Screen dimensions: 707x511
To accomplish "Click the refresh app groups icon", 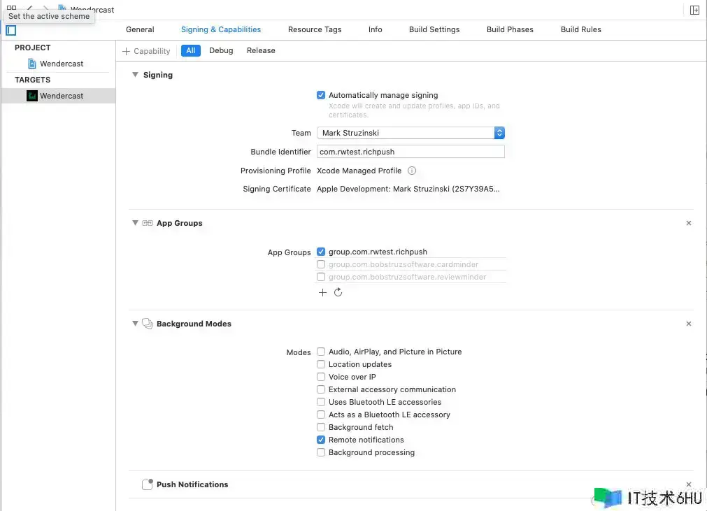I will [x=338, y=292].
